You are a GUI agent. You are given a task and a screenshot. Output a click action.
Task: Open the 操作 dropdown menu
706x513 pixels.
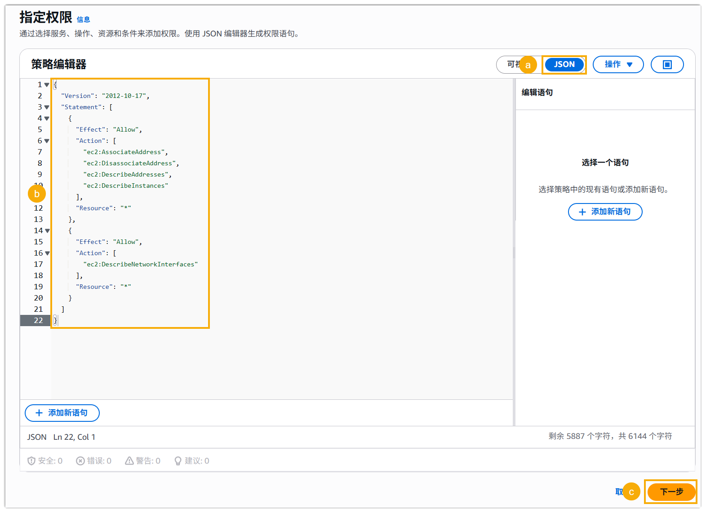point(618,65)
